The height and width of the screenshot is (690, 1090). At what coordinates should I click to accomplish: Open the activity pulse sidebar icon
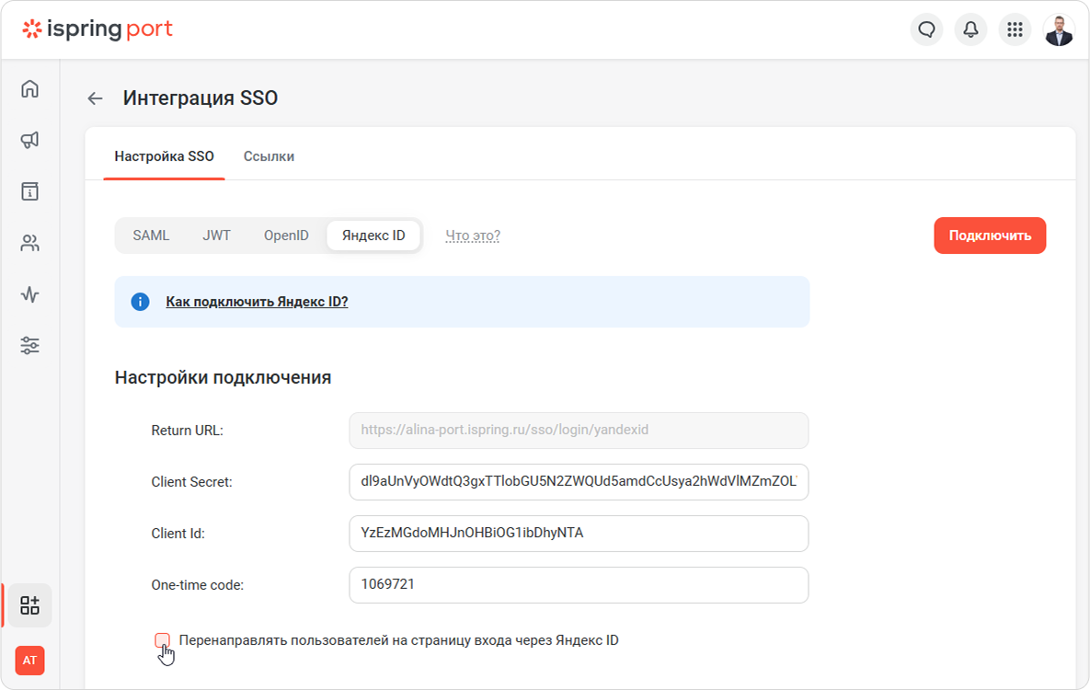[x=29, y=294]
